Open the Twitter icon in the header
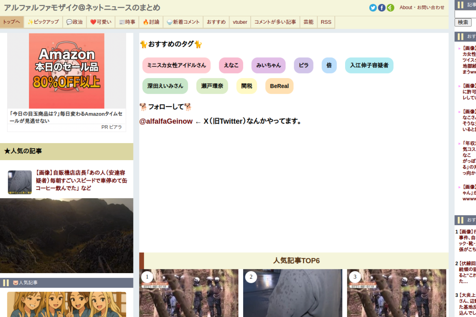This screenshot has height=317, width=476. [373, 8]
